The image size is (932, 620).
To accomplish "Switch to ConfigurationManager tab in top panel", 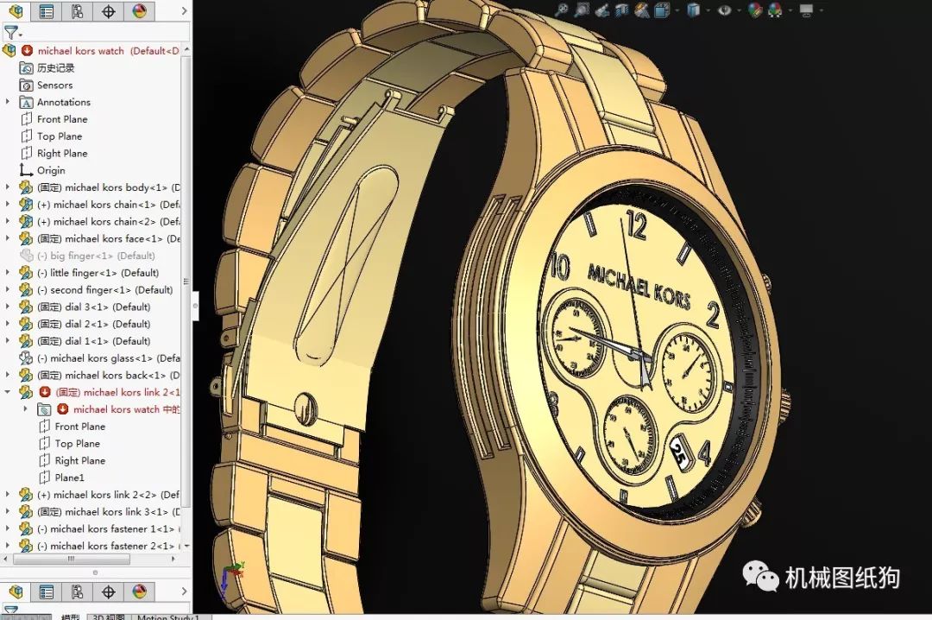I will 78,10.
